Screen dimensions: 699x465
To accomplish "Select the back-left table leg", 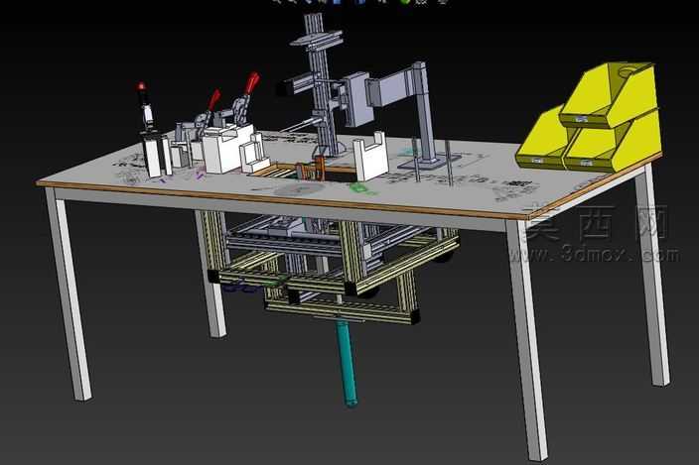I will pyautogui.click(x=212, y=275).
